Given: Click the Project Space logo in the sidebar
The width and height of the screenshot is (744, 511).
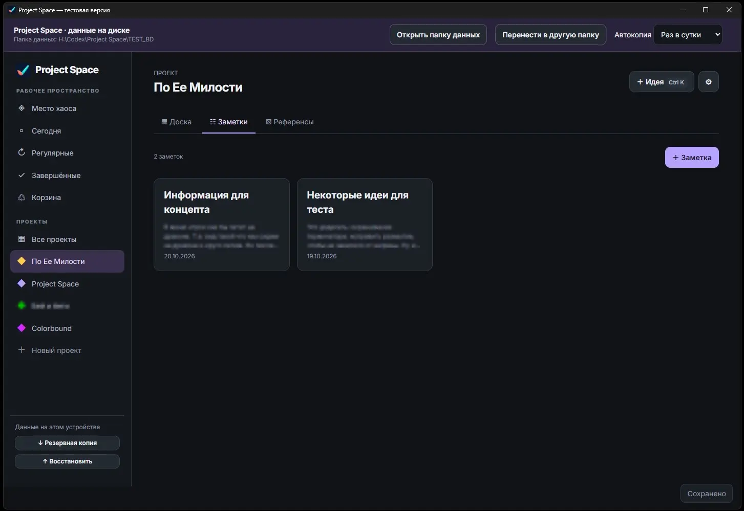Looking at the screenshot, I should pyautogui.click(x=57, y=70).
